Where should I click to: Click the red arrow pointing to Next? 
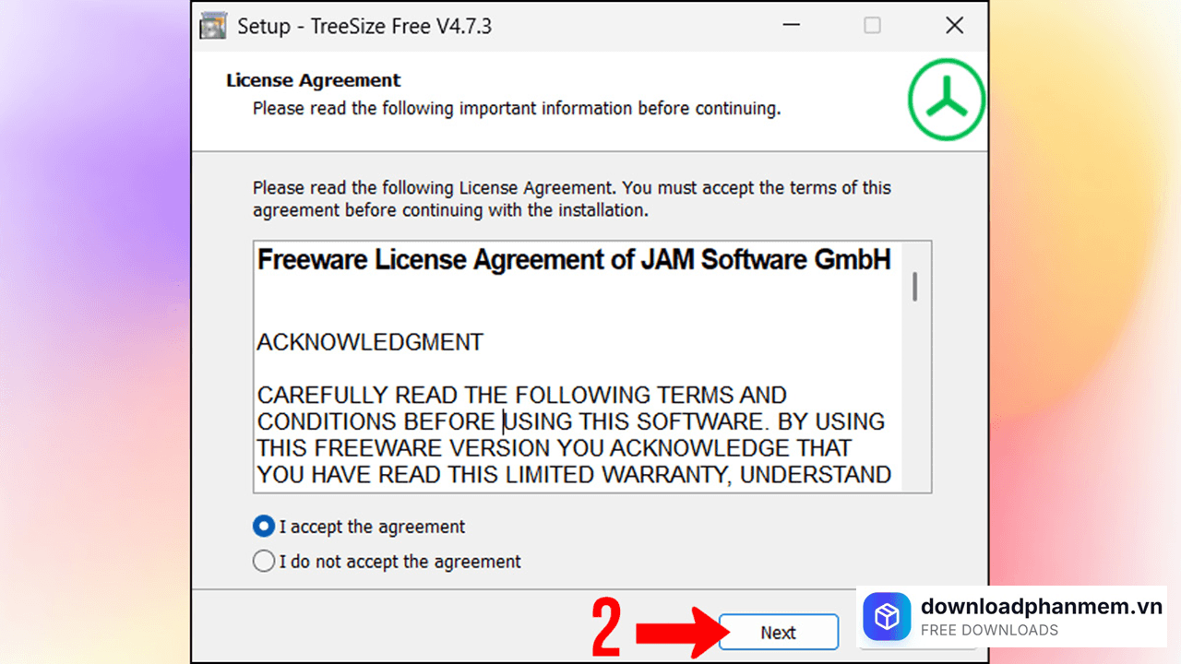tap(676, 633)
